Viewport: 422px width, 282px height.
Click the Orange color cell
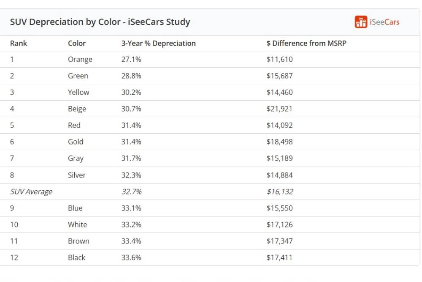tap(80, 60)
